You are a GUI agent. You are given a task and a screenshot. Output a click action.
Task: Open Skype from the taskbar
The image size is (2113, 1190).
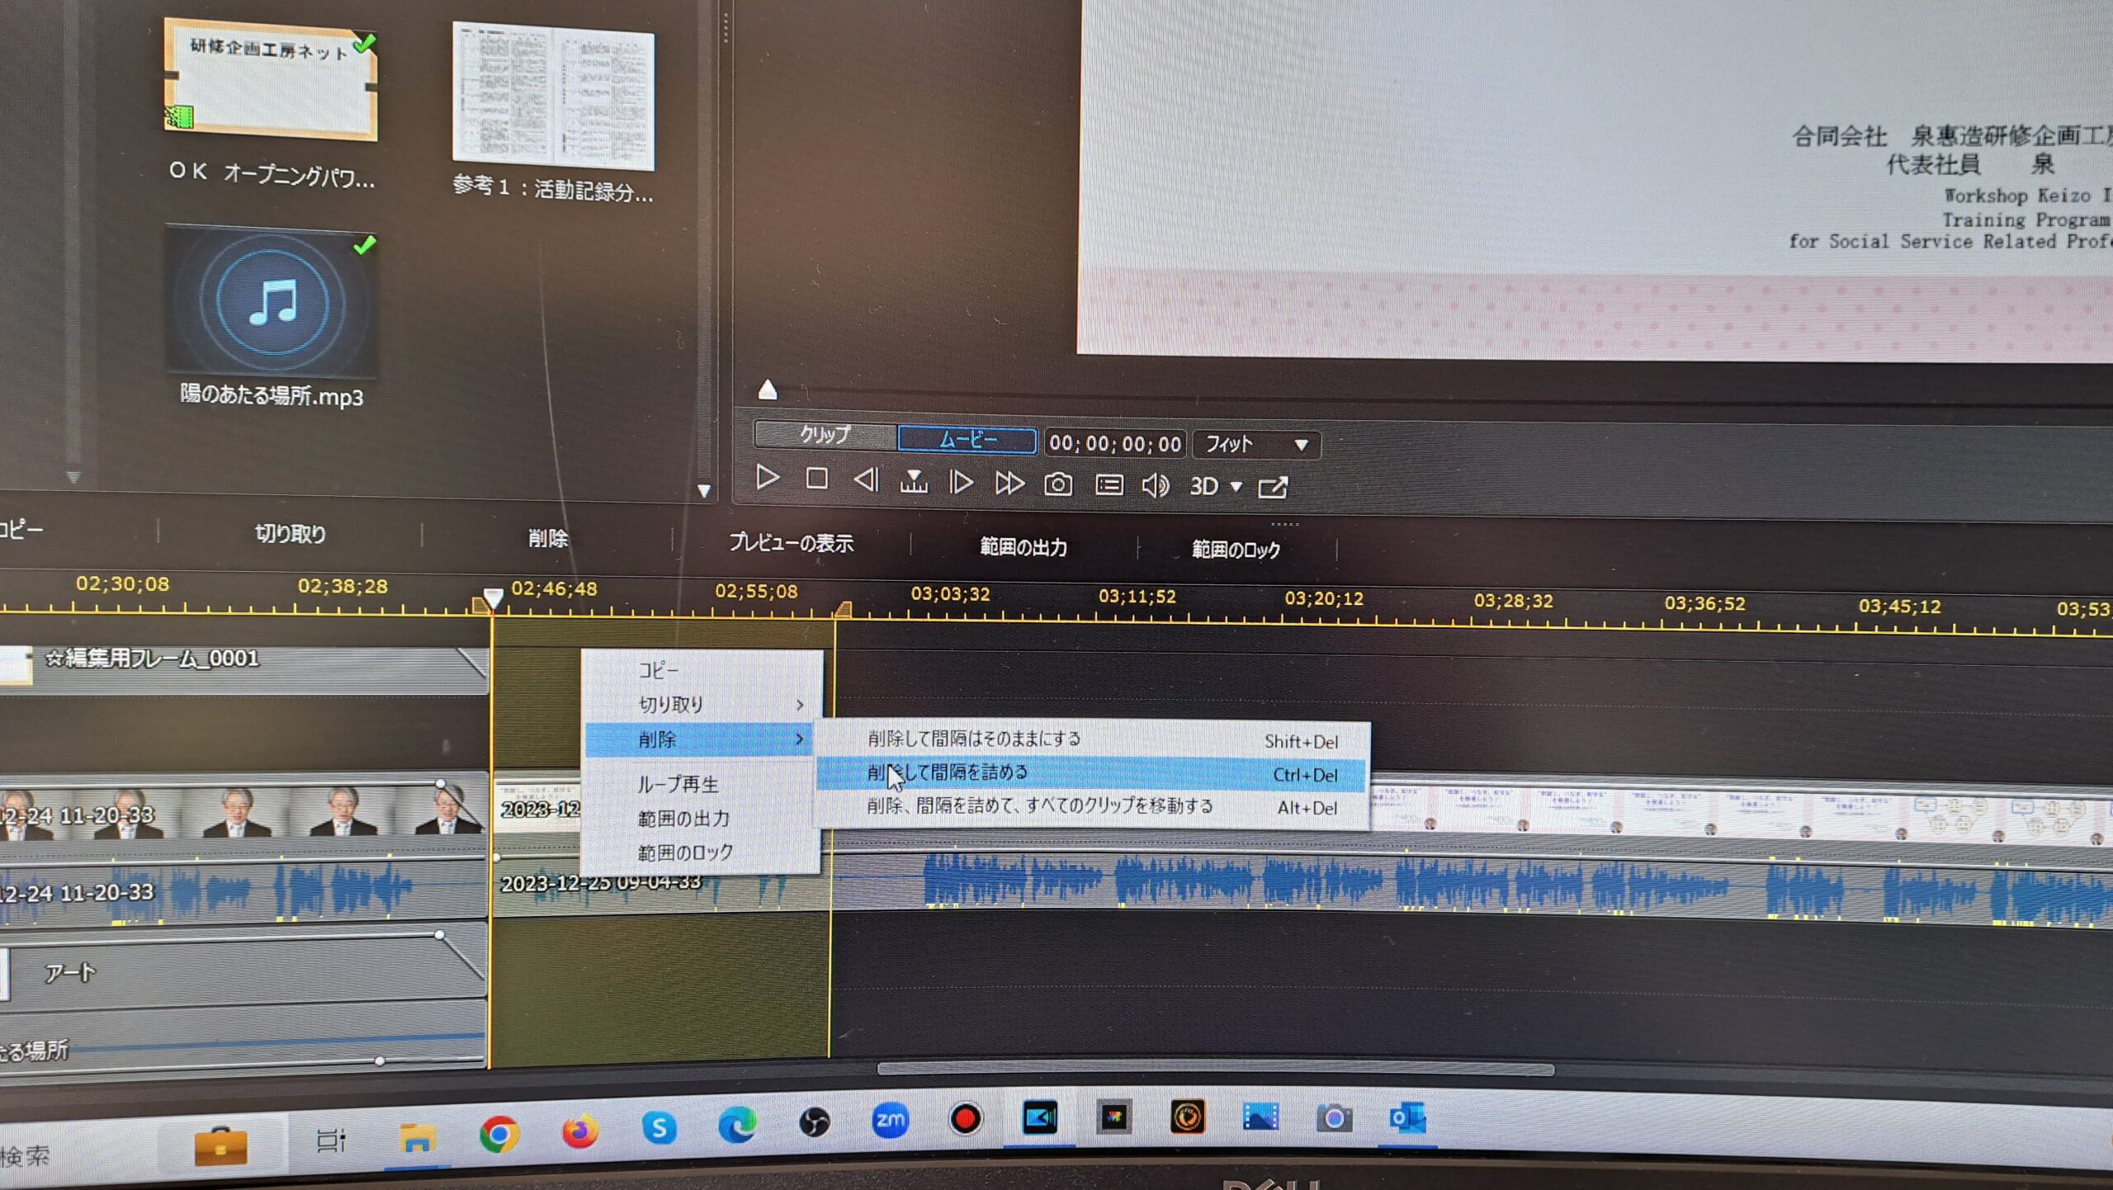pyautogui.click(x=659, y=1127)
